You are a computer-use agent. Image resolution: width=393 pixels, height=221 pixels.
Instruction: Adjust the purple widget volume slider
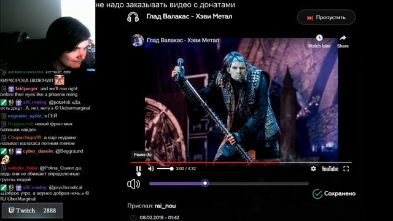coord(229,184)
